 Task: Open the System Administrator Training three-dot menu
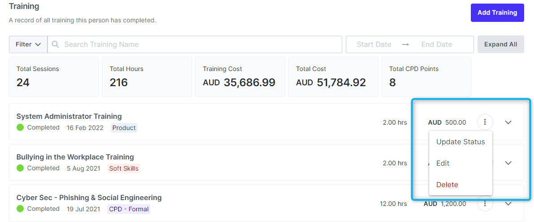click(x=485, y=122)
